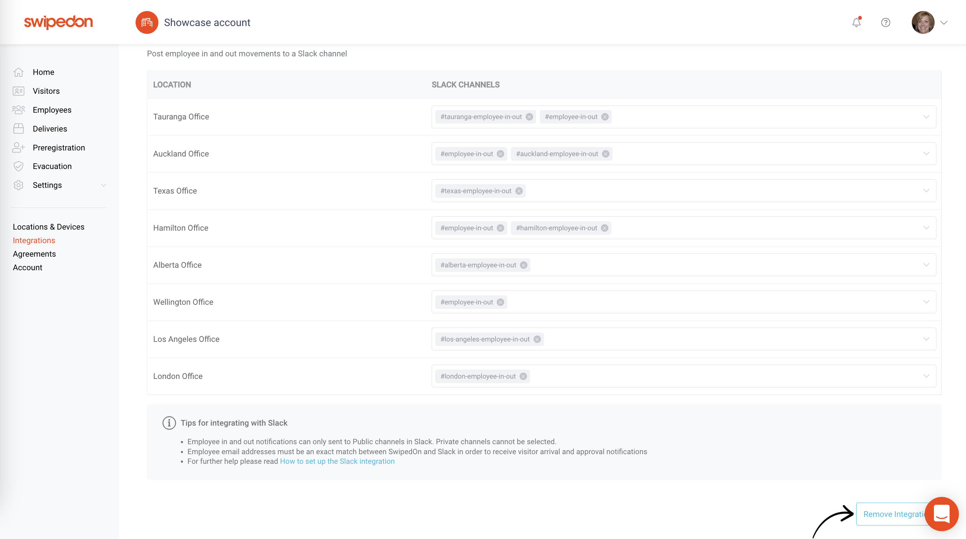Click the Evacuation shield icon

(x=19, y=166)
